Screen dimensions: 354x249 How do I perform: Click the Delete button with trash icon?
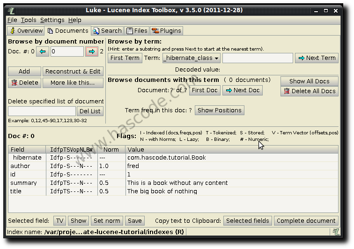[24, 83]
